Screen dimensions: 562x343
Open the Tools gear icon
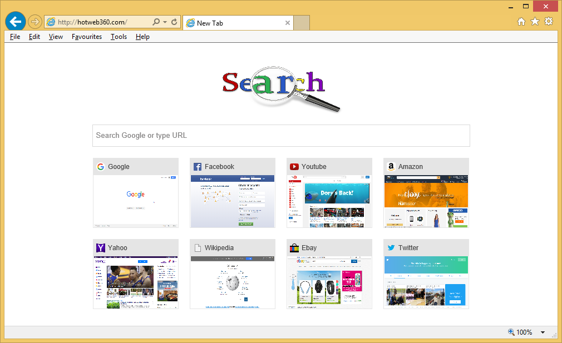click(549, 22)
